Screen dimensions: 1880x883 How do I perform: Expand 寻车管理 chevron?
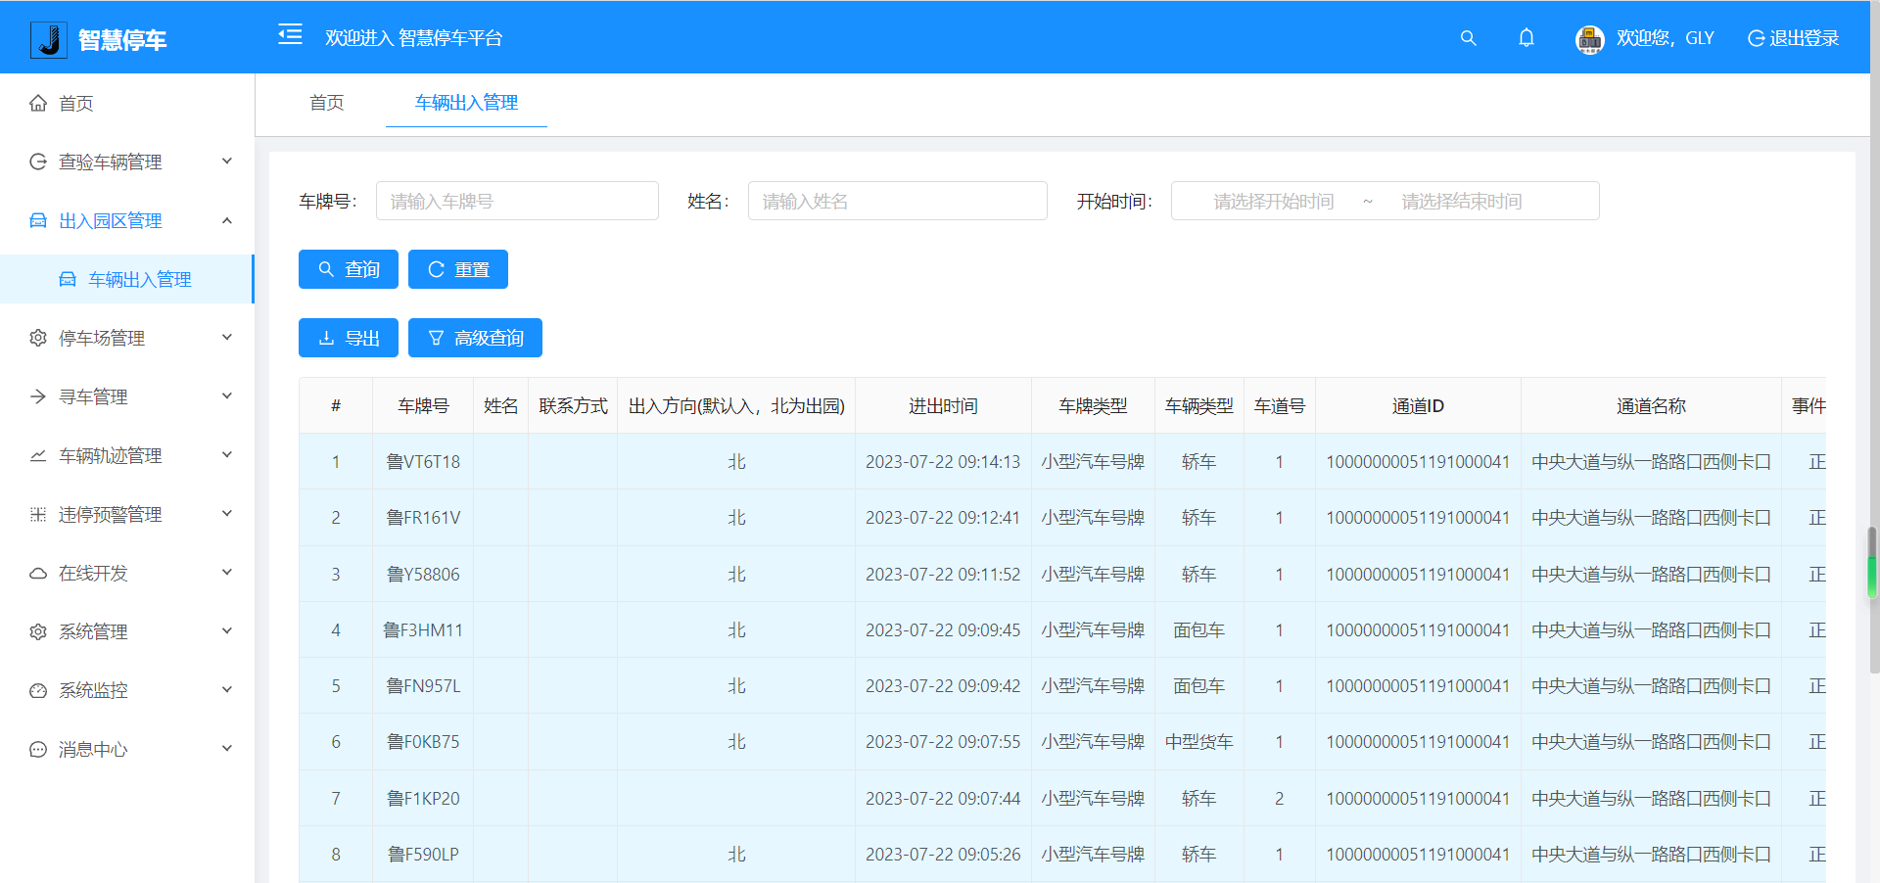tap(227, 395)
